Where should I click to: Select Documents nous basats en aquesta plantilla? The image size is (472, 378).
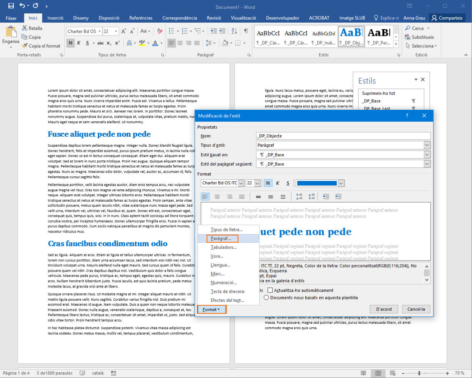266,298
